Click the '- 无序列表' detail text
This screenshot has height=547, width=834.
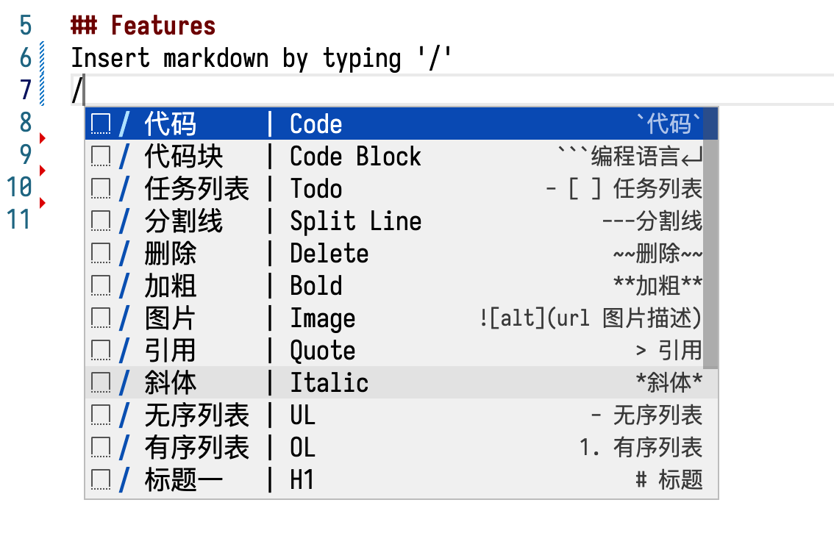coord(646,415)
